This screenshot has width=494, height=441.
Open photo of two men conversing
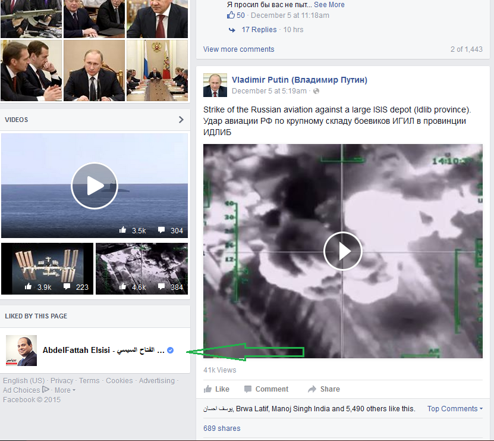[31, 70]
